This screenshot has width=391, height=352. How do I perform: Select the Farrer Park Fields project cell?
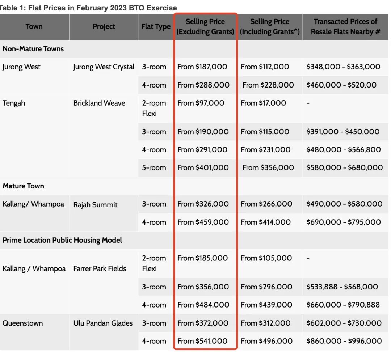click(100, 268)
